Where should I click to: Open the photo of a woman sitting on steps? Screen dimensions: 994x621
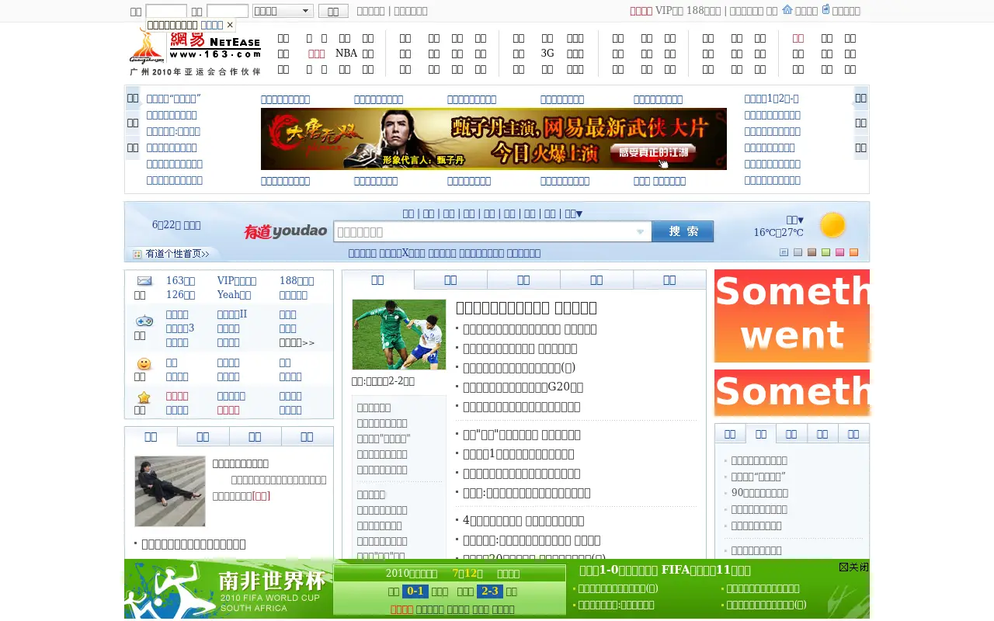(170, 491)
